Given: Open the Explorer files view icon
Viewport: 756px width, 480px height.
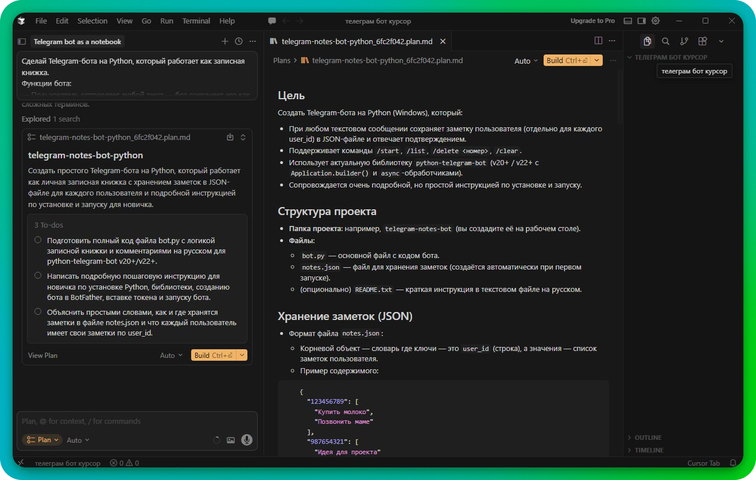Looking at the screenshot, I should point(648,41).
